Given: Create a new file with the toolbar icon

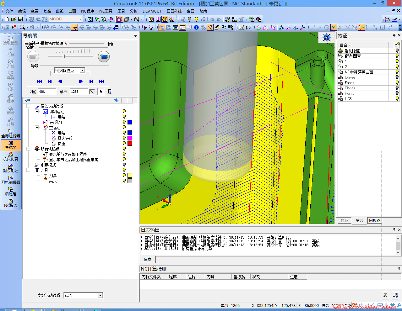Looking at the screenshot, I should coord(7,19).
